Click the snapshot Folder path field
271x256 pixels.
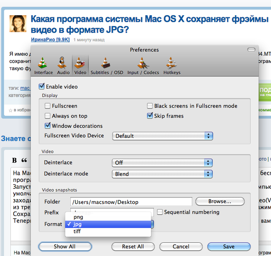[x=131, y=202]
